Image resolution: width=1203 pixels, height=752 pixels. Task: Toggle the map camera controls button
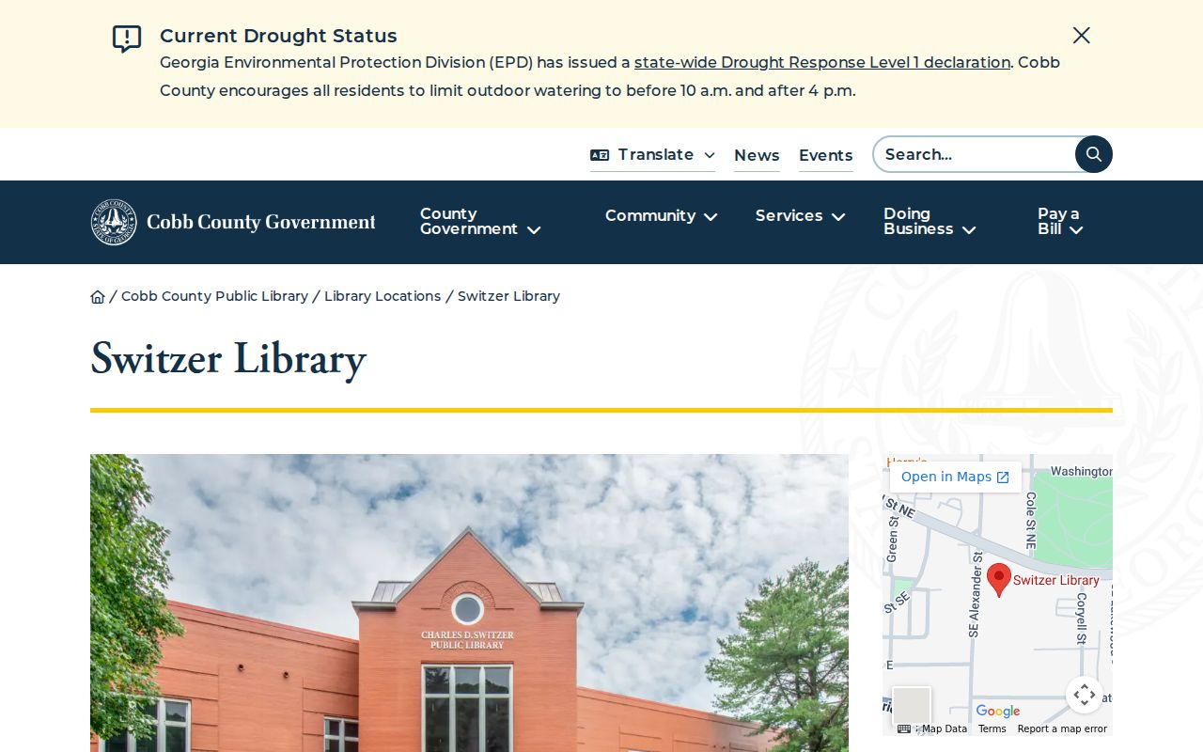tap(1084, 695)
